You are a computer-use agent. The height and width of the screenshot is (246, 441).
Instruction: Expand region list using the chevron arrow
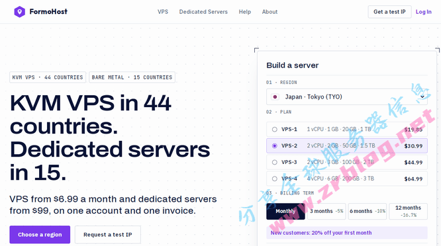click(x=422, y=97)
